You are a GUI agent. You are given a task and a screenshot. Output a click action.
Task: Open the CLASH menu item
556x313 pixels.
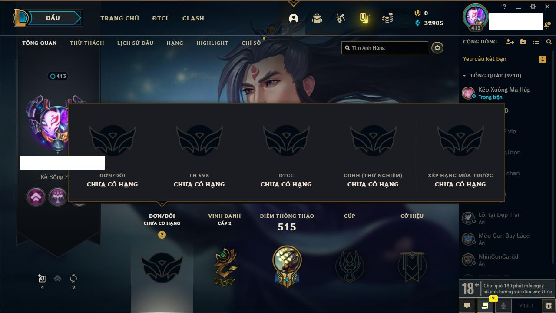pos(193,18)
